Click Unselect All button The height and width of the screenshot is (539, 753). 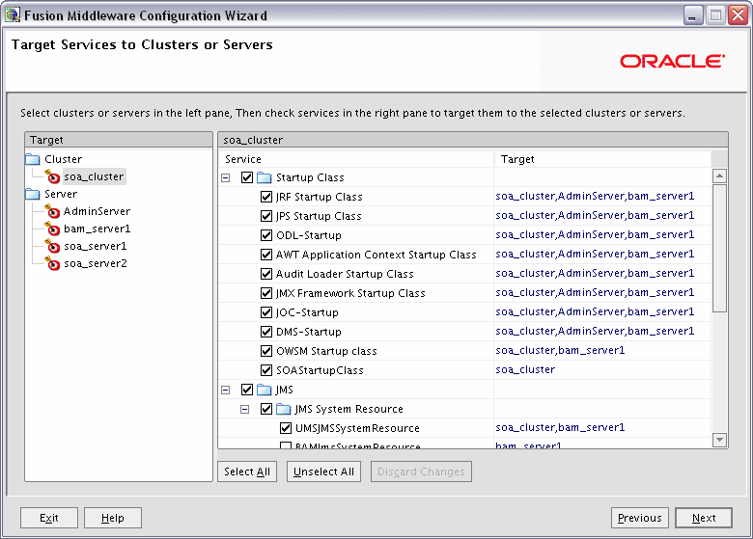[323, 472]
